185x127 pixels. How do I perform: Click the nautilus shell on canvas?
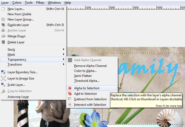click(x=170, y=118)
